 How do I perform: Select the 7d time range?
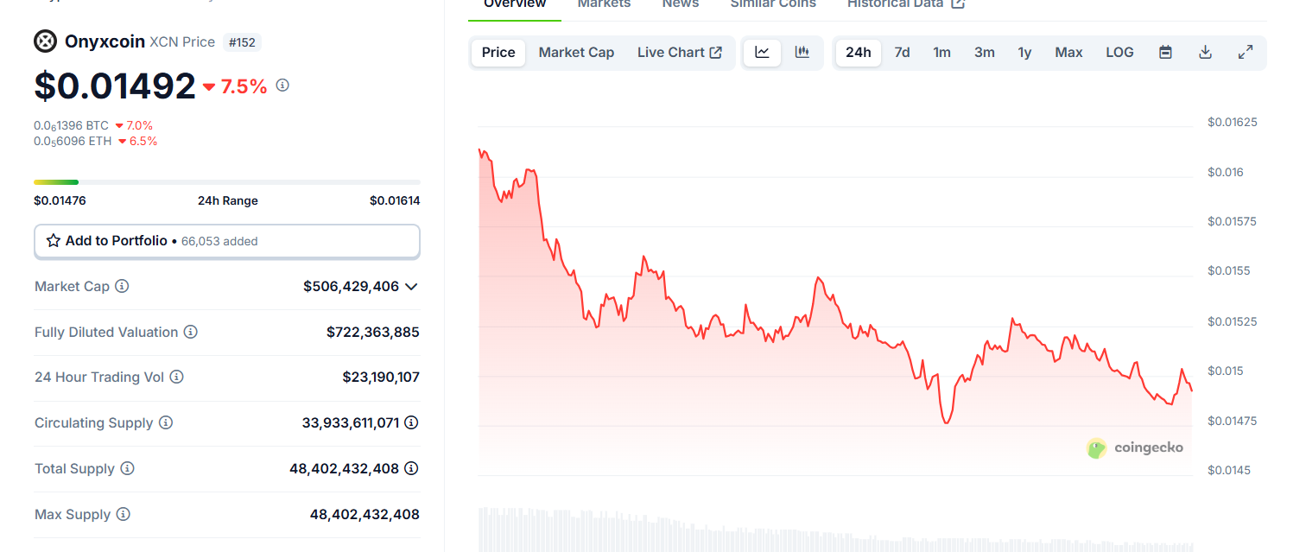902,53
